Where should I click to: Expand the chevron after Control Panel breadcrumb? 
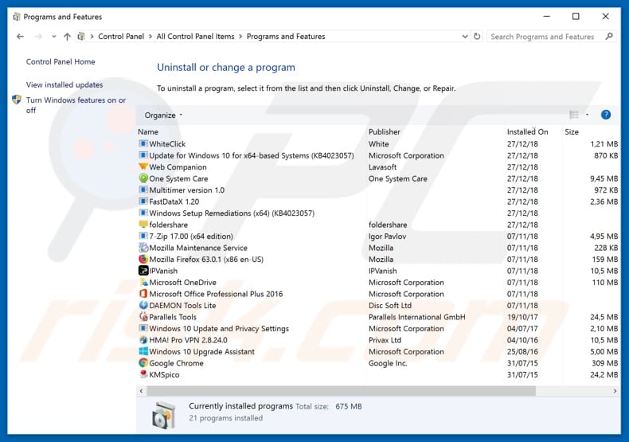point(150,37)
